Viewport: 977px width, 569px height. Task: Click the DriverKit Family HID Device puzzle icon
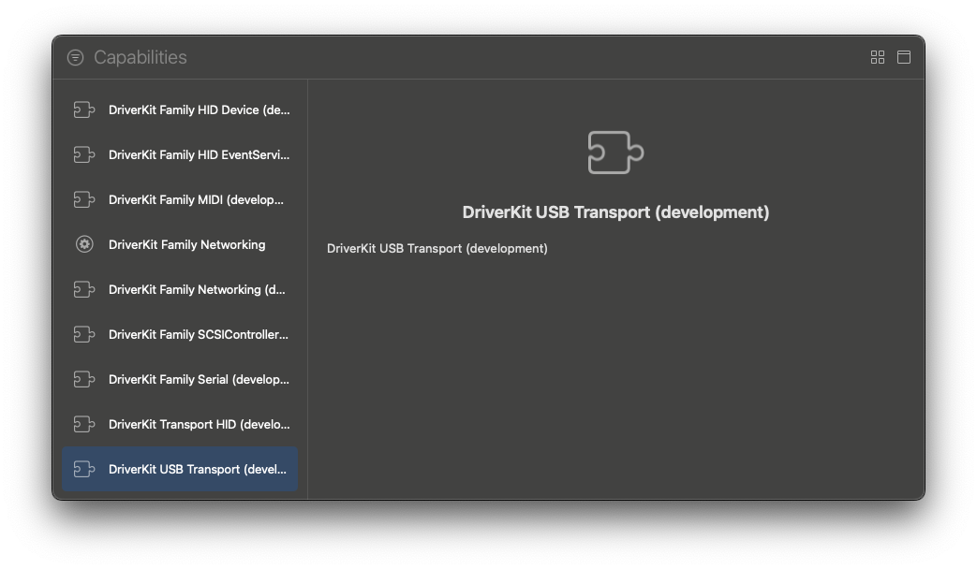[x=84, y=110]
